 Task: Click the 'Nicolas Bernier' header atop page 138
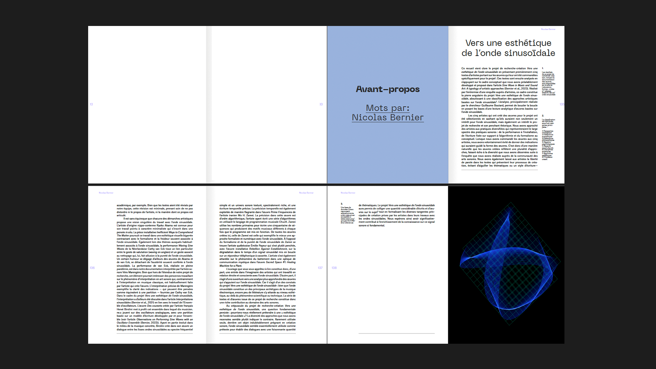point(348,193)
